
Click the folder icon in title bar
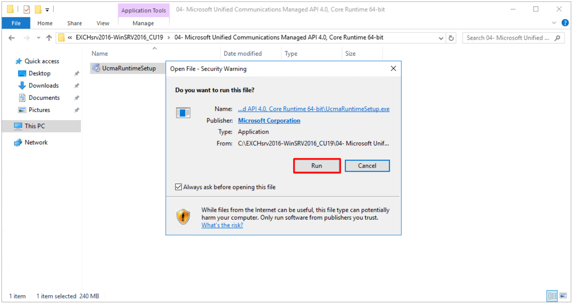coord(10,9)
